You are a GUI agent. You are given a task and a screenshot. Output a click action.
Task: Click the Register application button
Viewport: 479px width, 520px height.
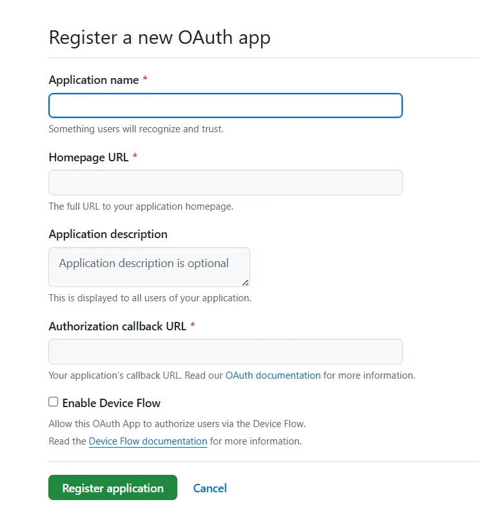coord(112,487)
